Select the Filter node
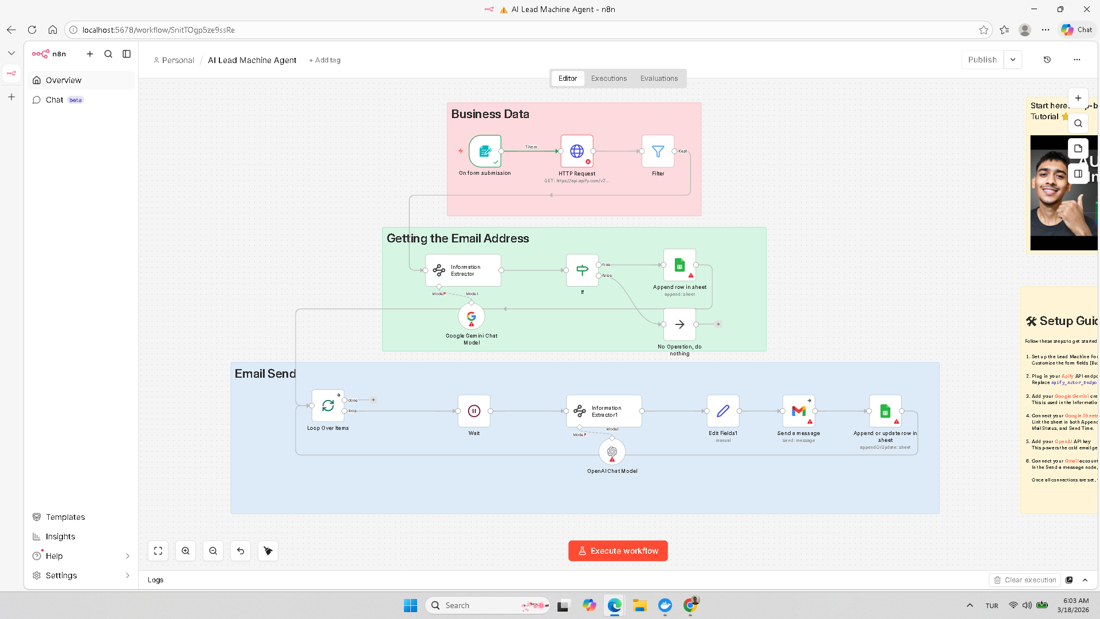The height and width of the screenshot is (619, 1100). (x=658, y=151)
